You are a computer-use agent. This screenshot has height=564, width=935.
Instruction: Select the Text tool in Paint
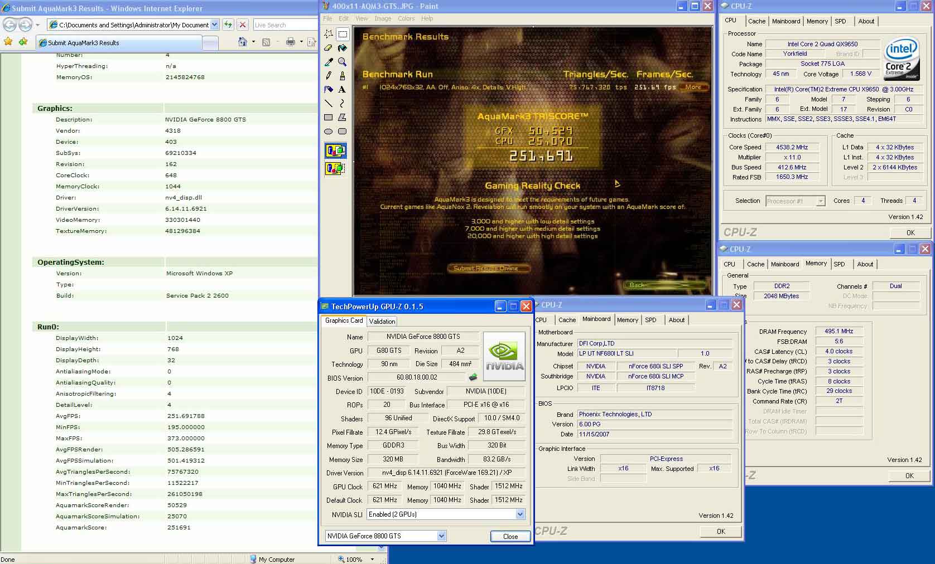pos(343,89)
